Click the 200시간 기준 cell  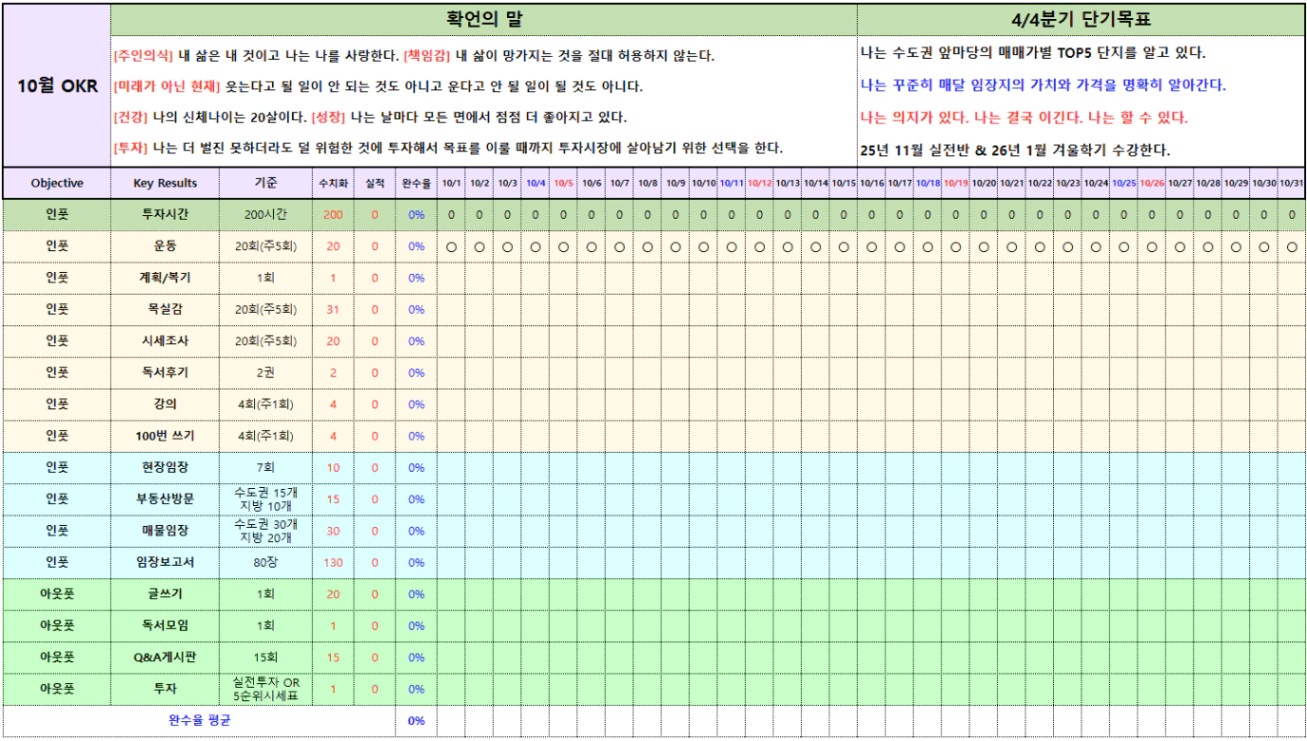click(266, 215)
